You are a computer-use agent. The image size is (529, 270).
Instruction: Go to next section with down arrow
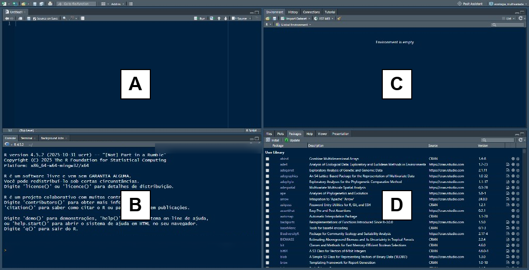tap(226, 19)
